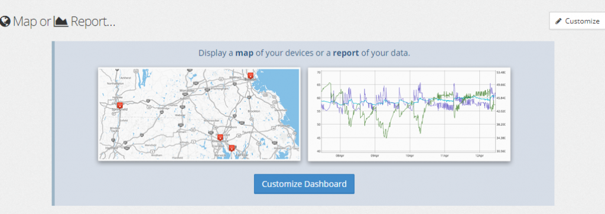Select the device marker at Springfield
The image size is (605, 214).
click(119, 105)
